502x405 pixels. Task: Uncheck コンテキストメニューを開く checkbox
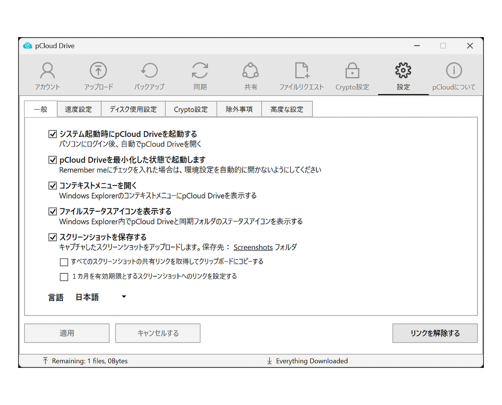[53, 186]
